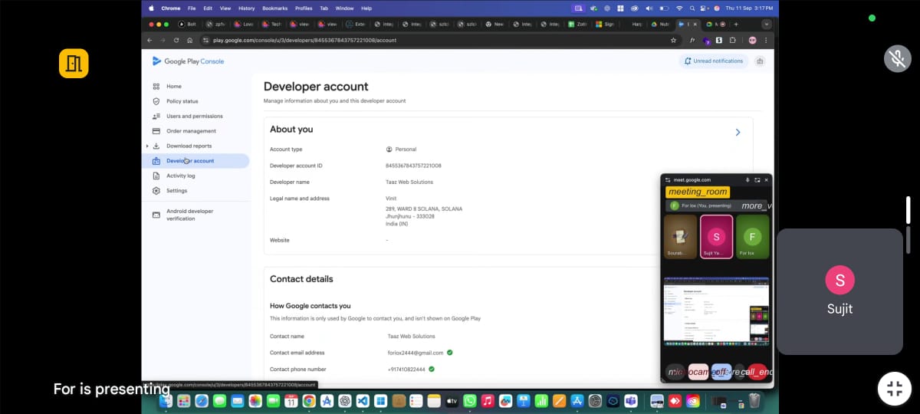Expand the About you section chevron
920x414 pixels.
(x=738, y=133)
